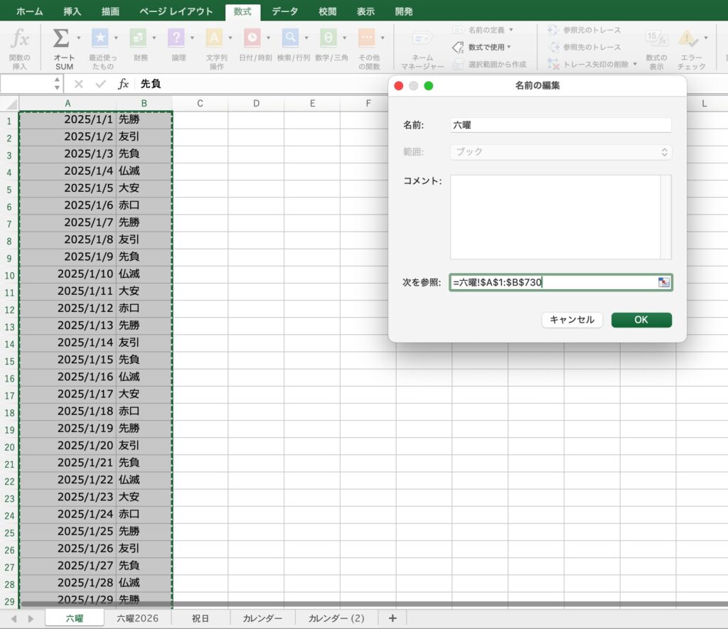Screen dimensions: 728x629
Task: Open the 検索/行列 lookup functions icon
Action: pos(290,38)
